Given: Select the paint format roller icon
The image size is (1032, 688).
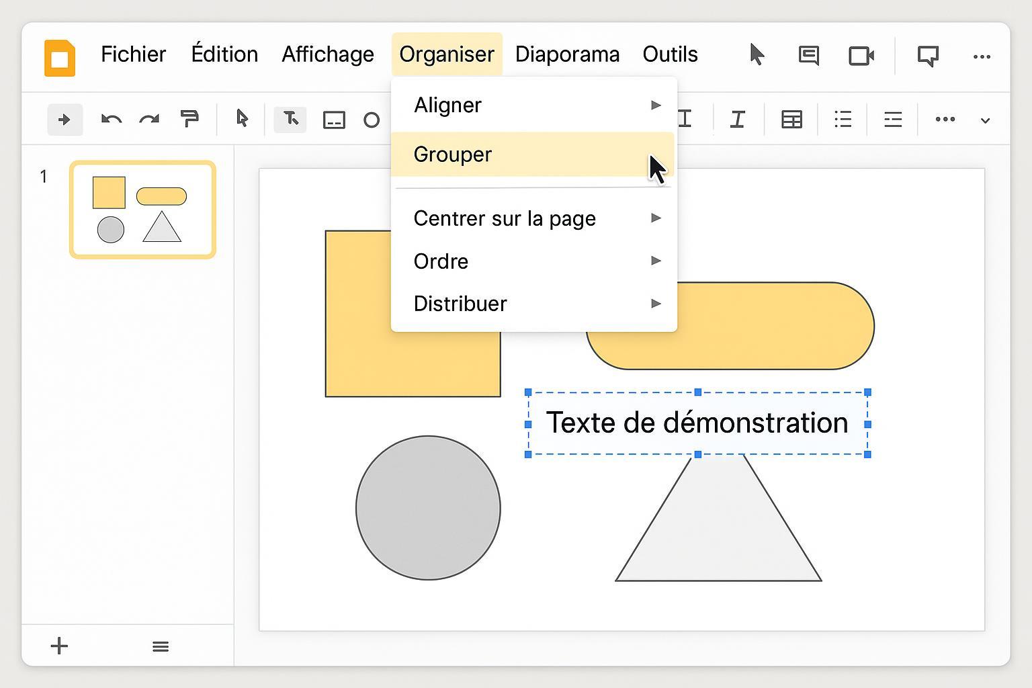Looking at the screenshot, I should point(189,119).
